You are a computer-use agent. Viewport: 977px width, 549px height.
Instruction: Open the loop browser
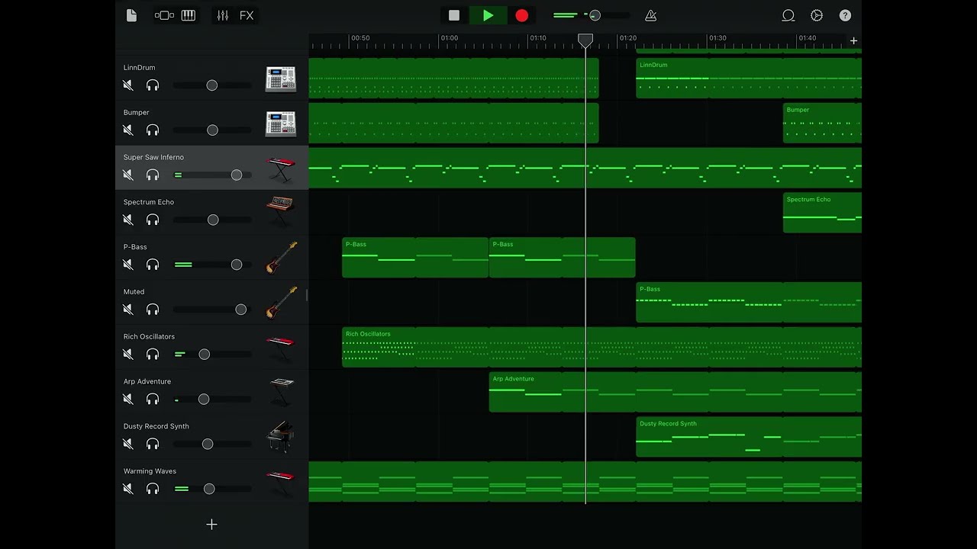pyautogui.click(x=788, y=15)
